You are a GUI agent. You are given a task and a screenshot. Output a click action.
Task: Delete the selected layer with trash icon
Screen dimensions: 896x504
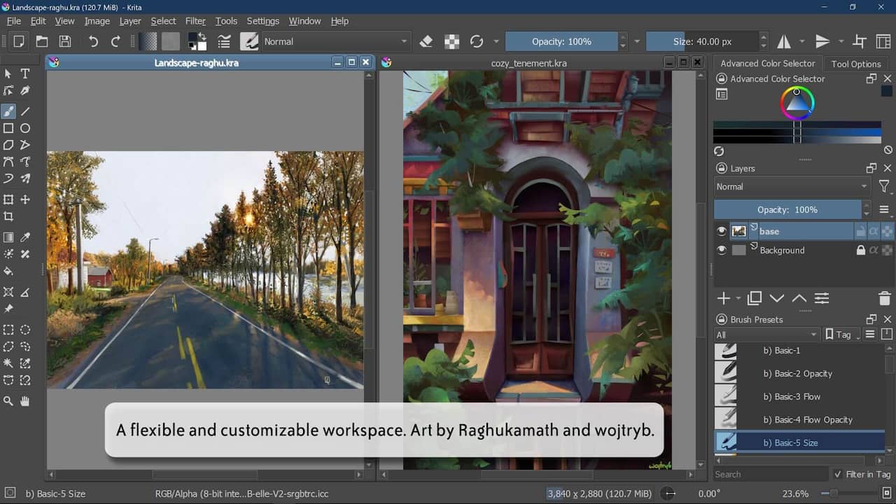point(884,298)
